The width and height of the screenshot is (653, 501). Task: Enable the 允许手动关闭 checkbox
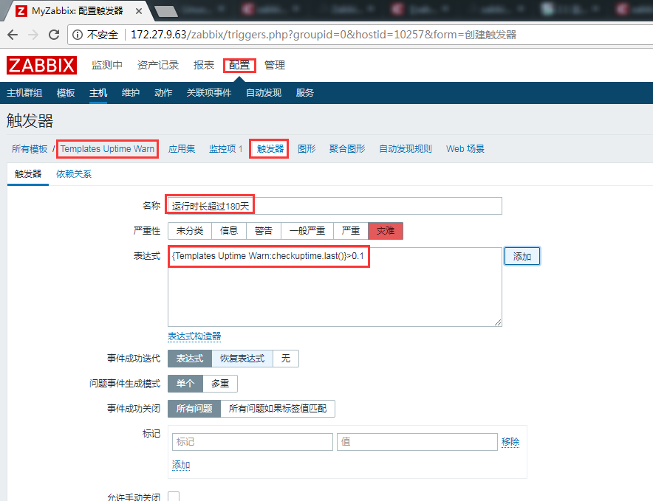pyautogui.click(x=174, y=497)
